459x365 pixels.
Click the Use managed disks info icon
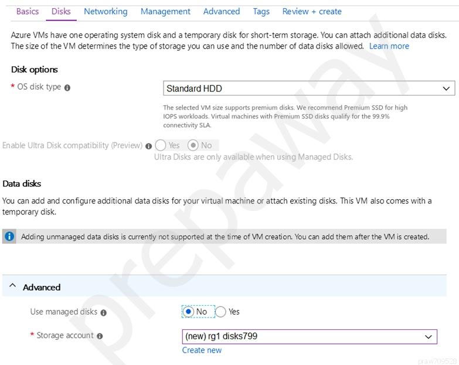tap(103, 313)
